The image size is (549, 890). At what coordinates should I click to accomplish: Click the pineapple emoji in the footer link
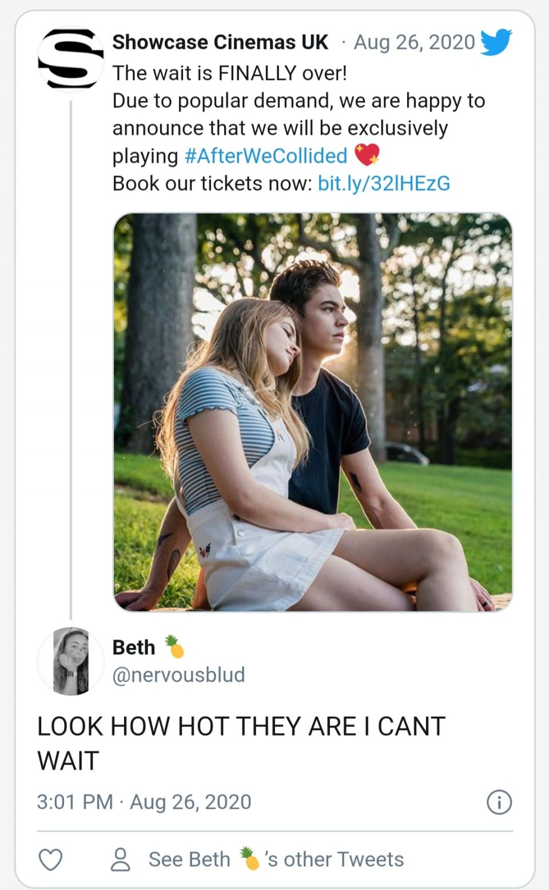[249, 859]
